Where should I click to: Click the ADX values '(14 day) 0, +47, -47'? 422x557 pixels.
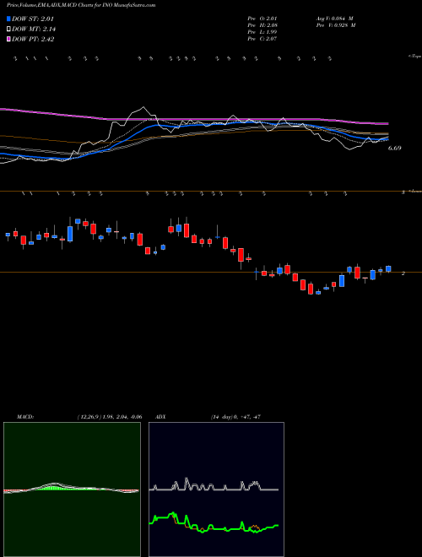tap(235, 417)
